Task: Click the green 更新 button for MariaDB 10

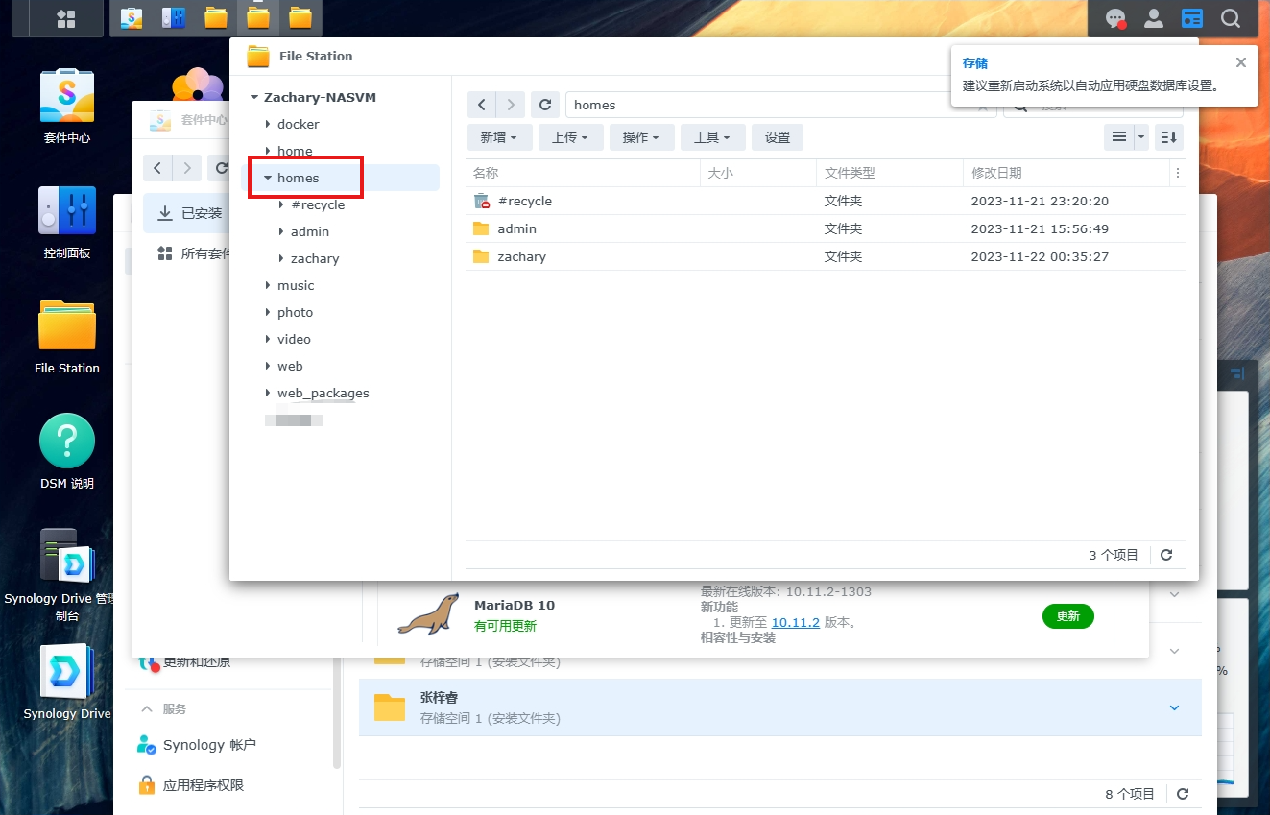Action: point(1068,615)
